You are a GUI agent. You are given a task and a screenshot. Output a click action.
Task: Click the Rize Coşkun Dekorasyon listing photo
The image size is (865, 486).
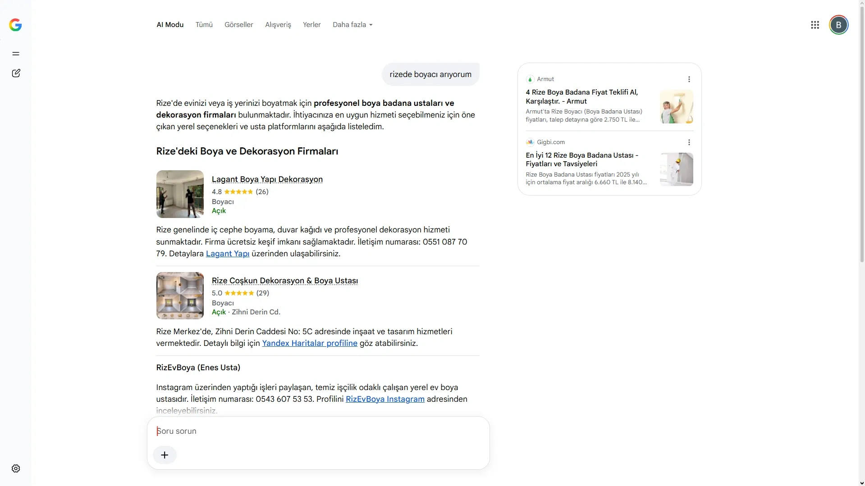(180, 295)
